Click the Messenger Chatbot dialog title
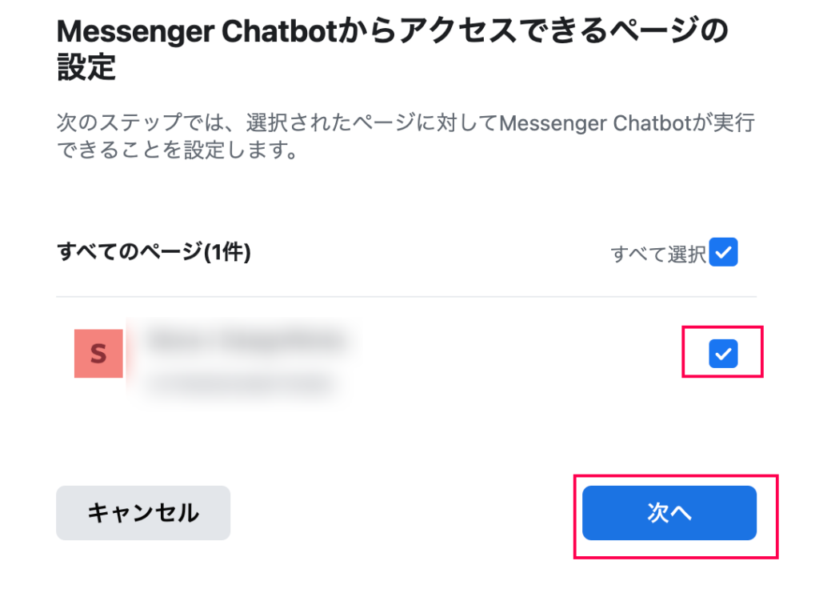 point(392,49)
